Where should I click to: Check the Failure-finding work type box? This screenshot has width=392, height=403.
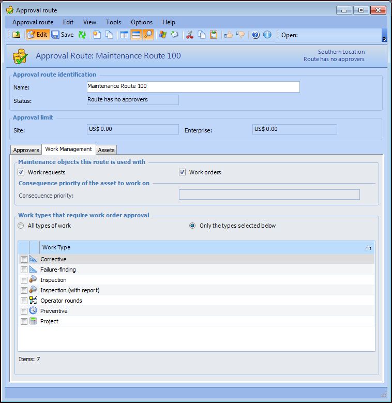(x=24, y=270)
